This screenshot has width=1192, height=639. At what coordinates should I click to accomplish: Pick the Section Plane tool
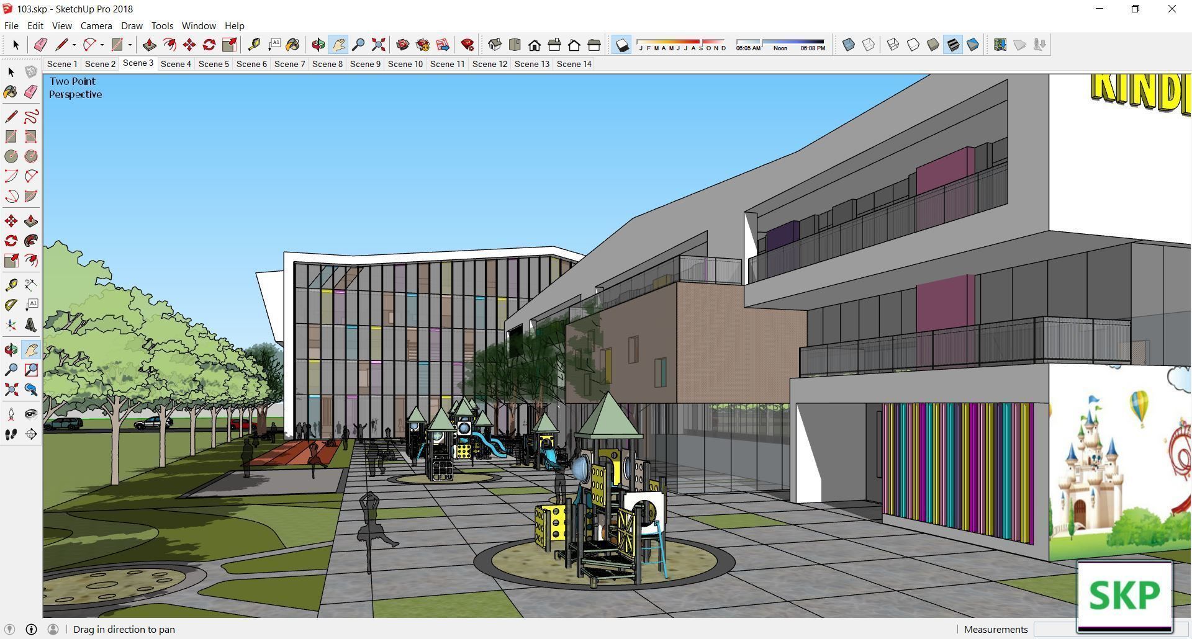pyautogui.click(x=31, y=434)
